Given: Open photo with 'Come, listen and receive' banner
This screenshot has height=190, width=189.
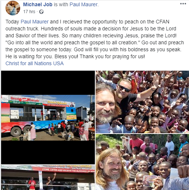Looking at the screenshot, I should [x=48, y=178].
